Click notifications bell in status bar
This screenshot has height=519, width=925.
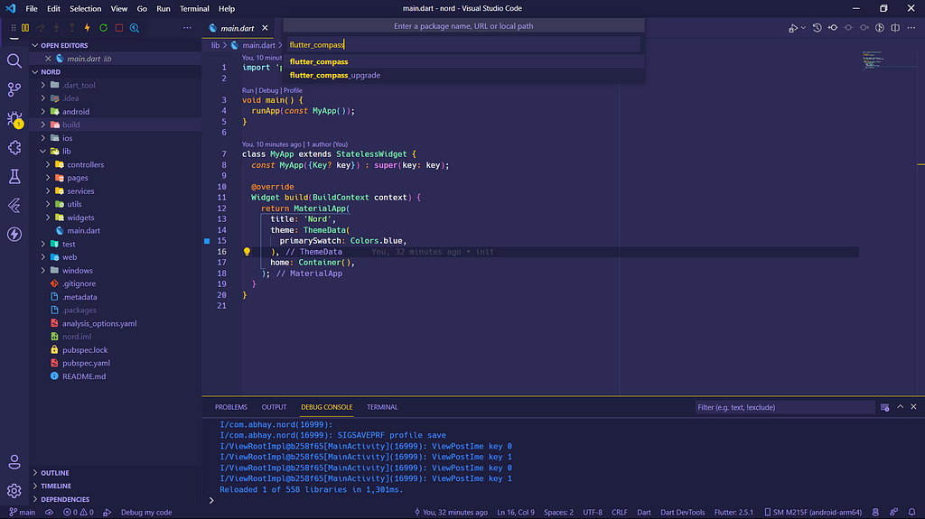coord(912,513)
